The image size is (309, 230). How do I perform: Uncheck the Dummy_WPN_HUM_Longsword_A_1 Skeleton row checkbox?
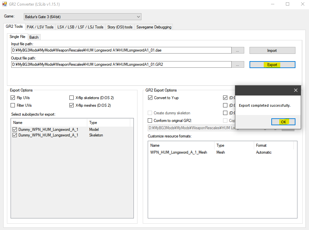[15, 135]
